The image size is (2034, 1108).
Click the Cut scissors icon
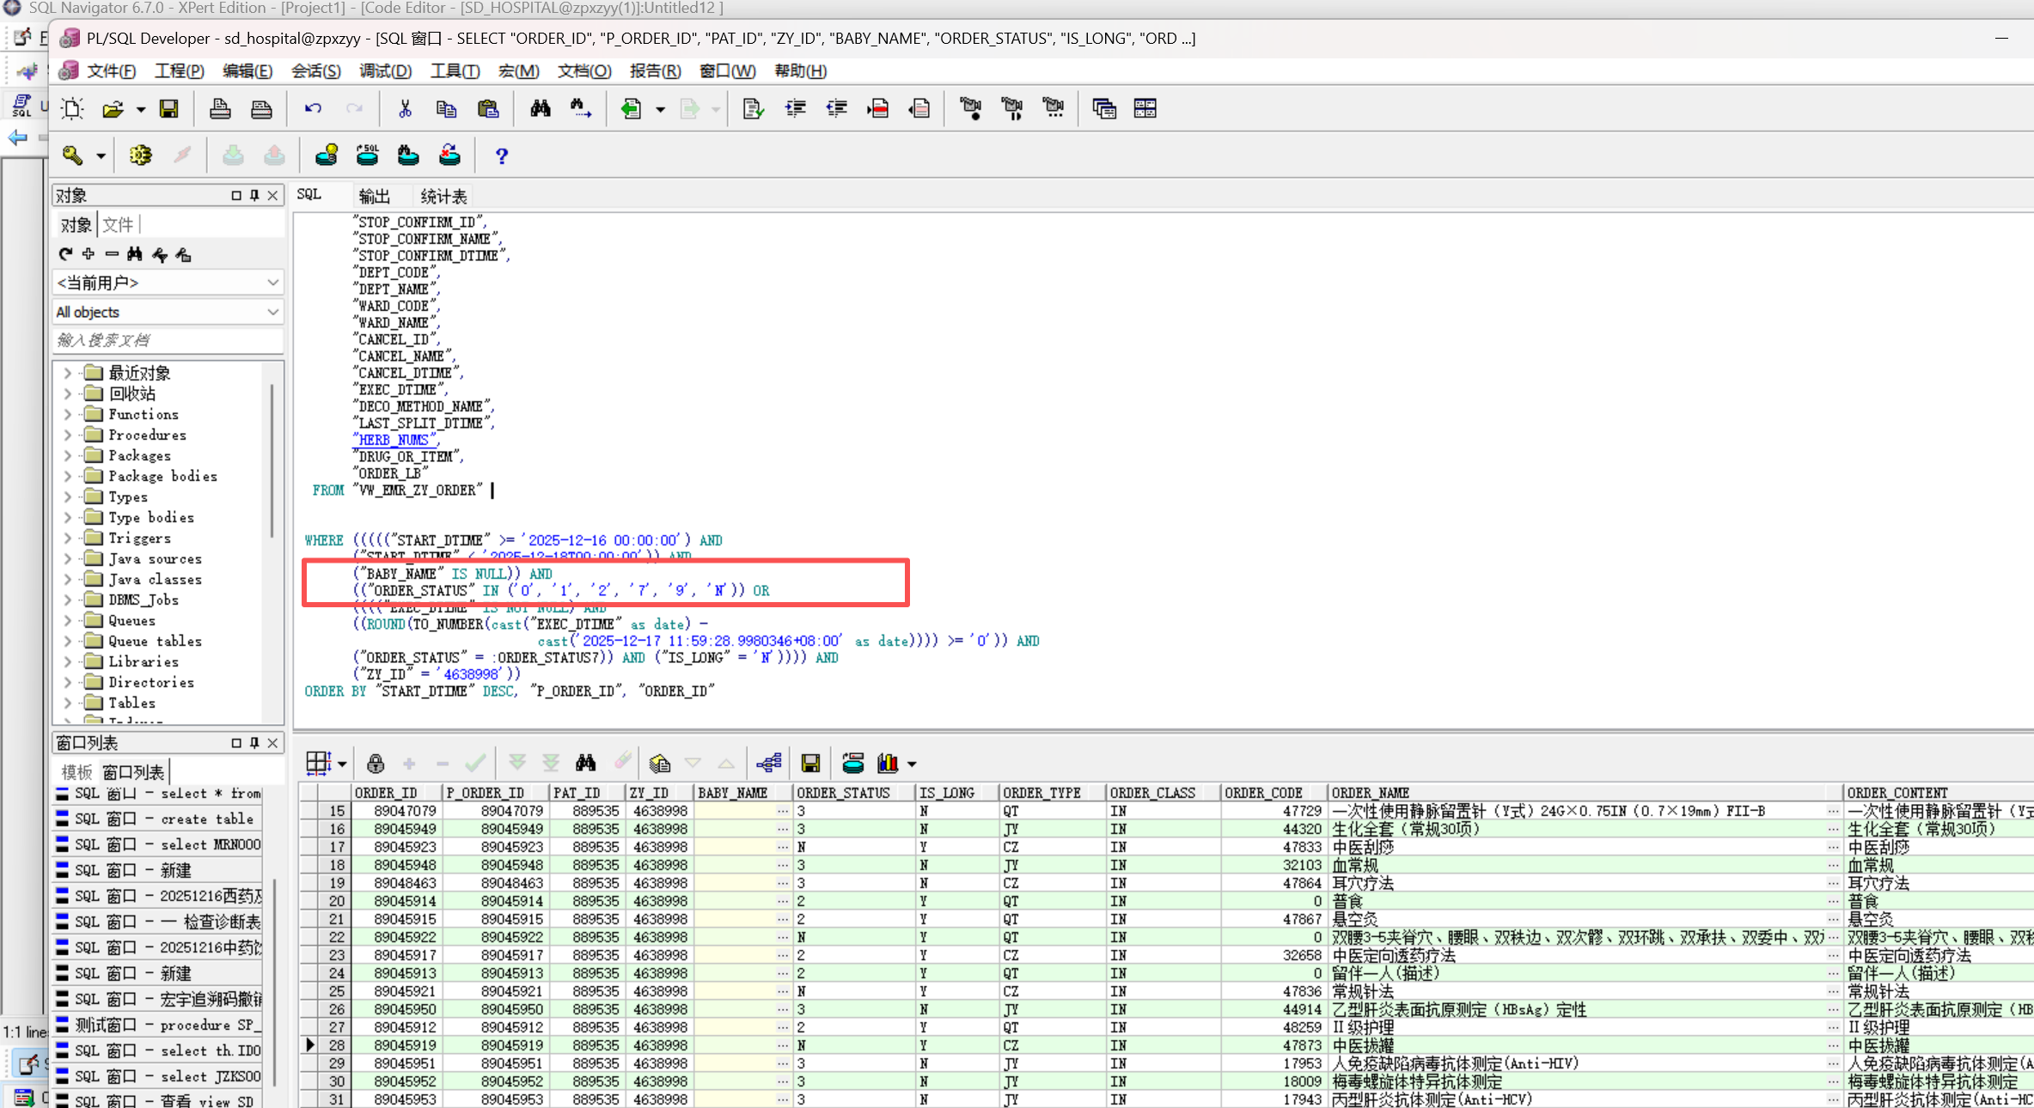coord(405,109)
